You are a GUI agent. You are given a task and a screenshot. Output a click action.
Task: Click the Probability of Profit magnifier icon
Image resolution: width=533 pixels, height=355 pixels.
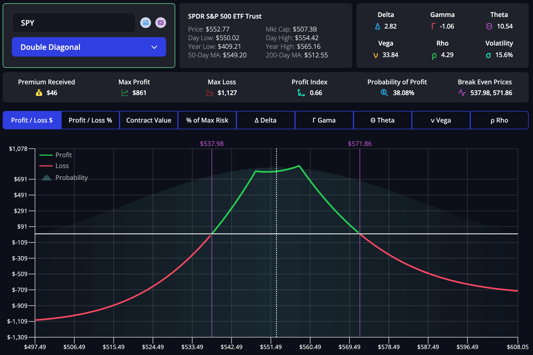[384, 93]
